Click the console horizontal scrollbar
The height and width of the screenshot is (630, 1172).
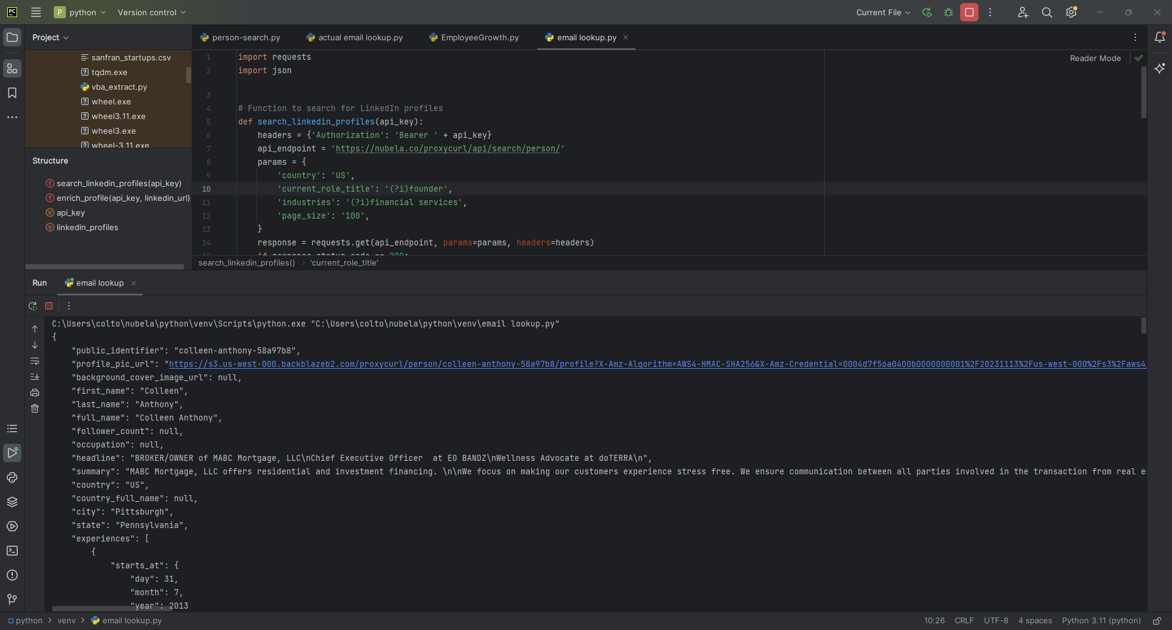[x=112, y=608]
